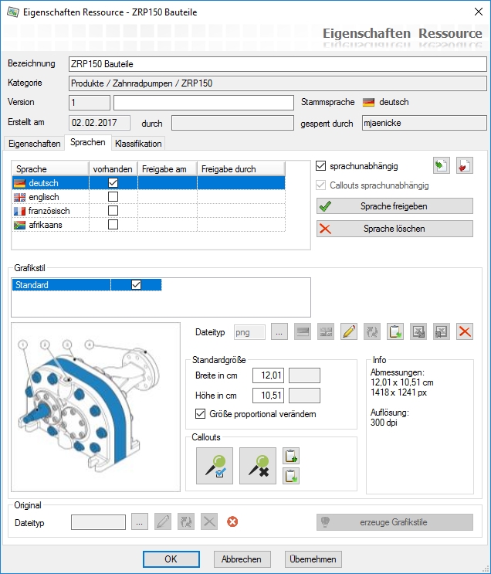Image resolution: width=491 pixels, height=574 pixels.
Task: Toggle vorhanden checkbox for deutsch
Action: [113, 182]
